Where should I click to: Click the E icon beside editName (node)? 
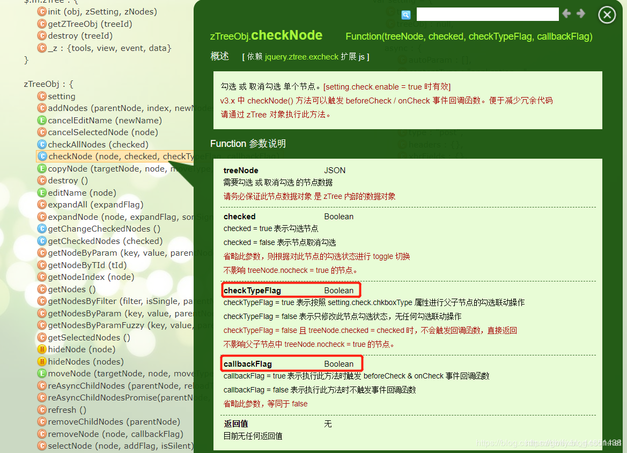click(x=42, y=192)
